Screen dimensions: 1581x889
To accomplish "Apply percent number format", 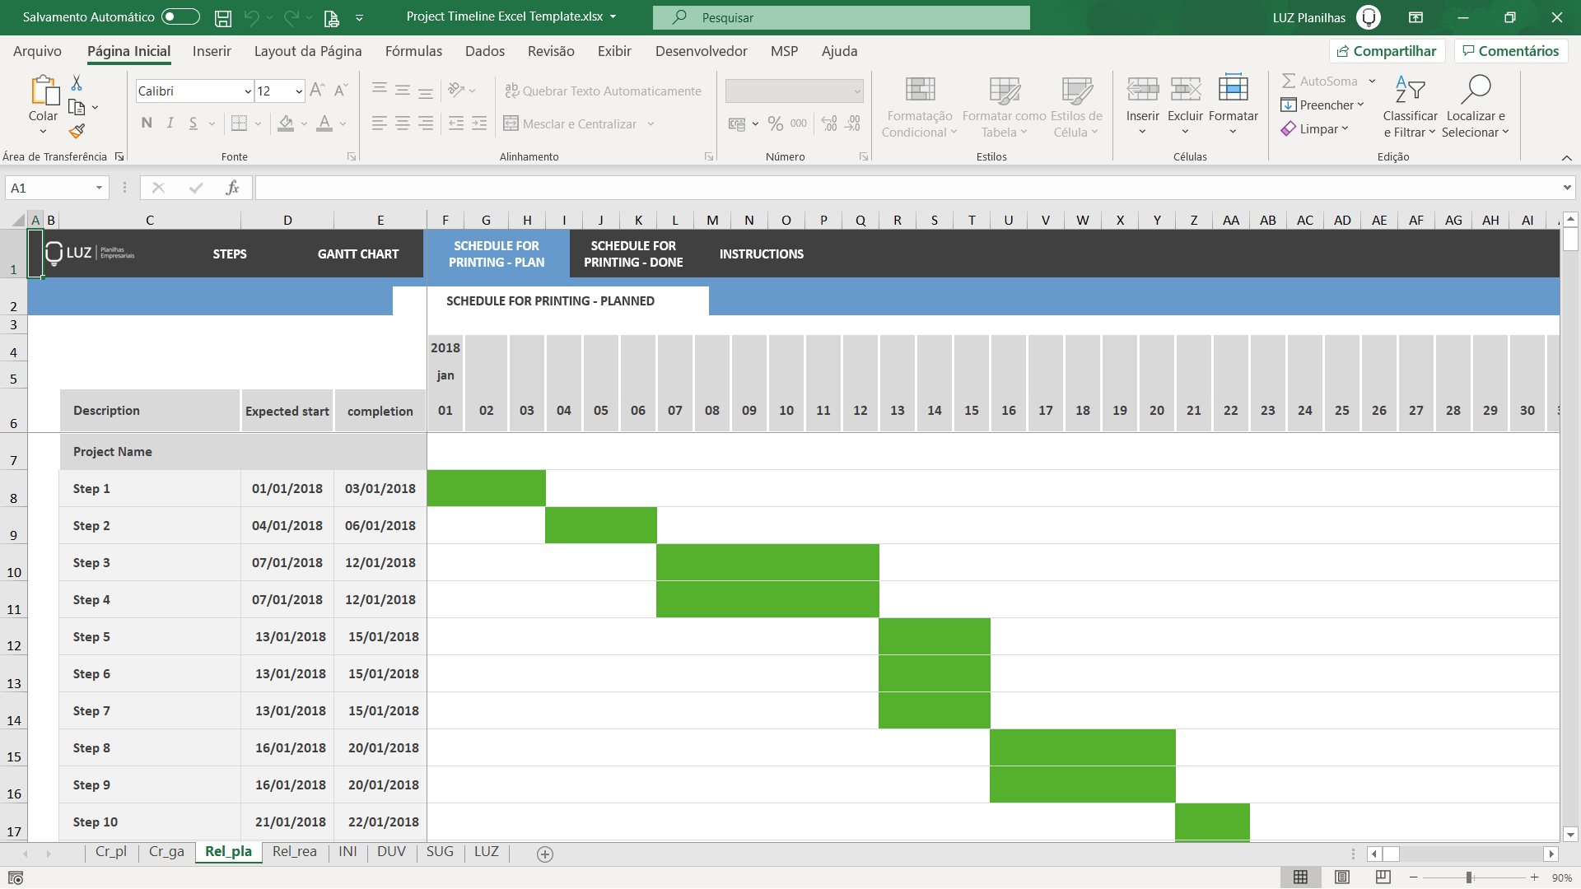I will click(x=774, y=123).
